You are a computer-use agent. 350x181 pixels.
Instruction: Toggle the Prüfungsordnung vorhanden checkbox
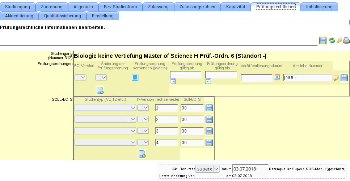pyautogui.click(x=135, y=77)
